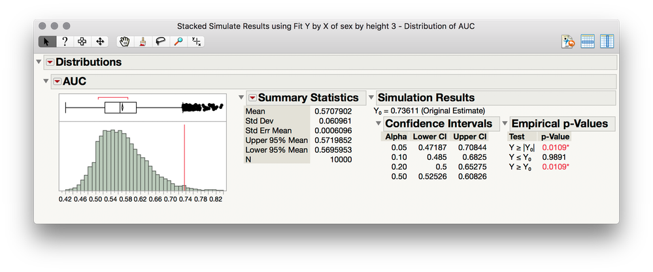Collapse the Summary Statistics gray triangle

241,98
